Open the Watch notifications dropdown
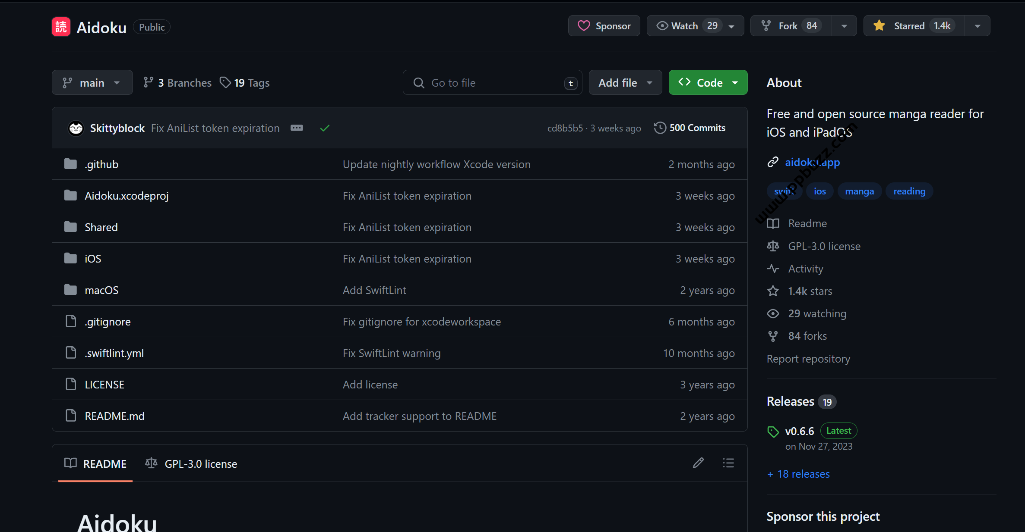This screenshot has height=532, width=1025. 695,26
